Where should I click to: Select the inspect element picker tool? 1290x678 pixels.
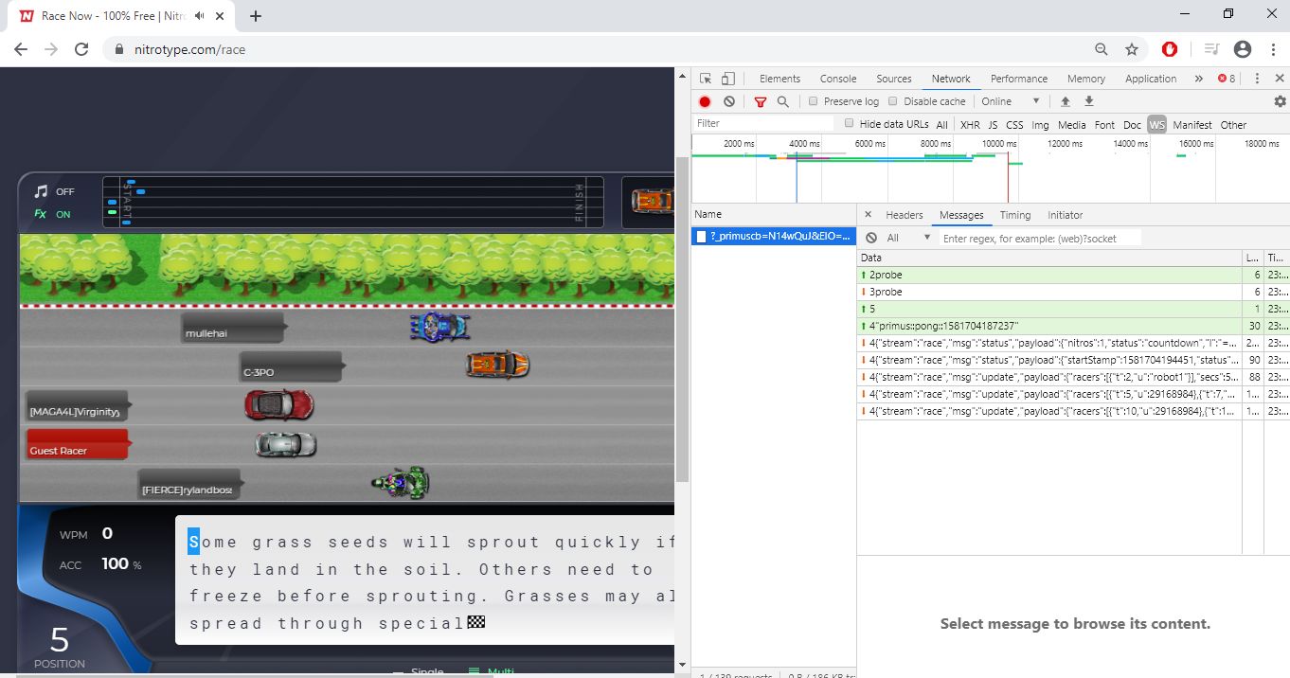[x=706, y=79]
